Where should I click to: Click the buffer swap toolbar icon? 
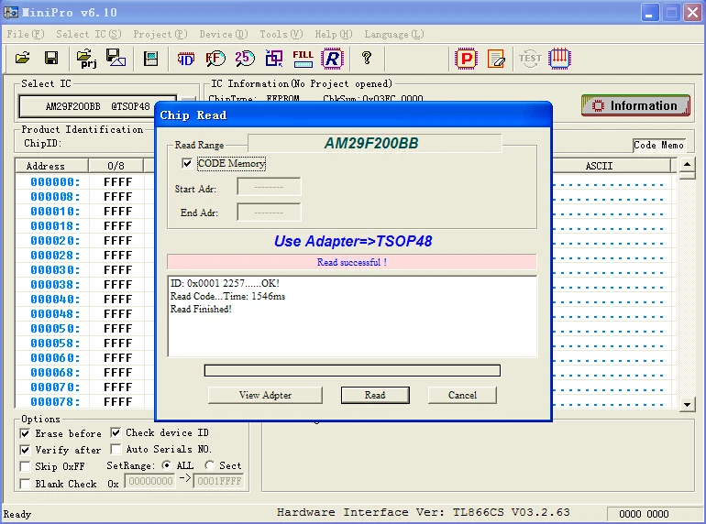[x=274, y=59]
